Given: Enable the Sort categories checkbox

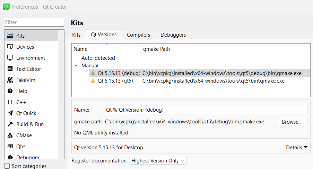Looking at the screenshot, I should [7, 166].
